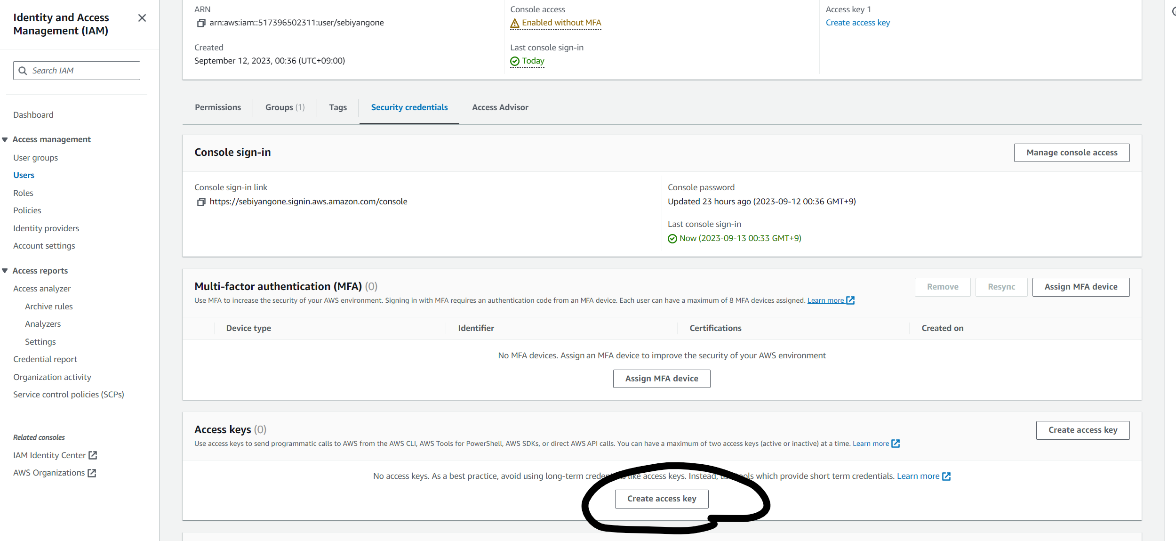Screen dimensions: 1176x541
Task: Copy the user ARN with copy icon
Action: (201, 23)
